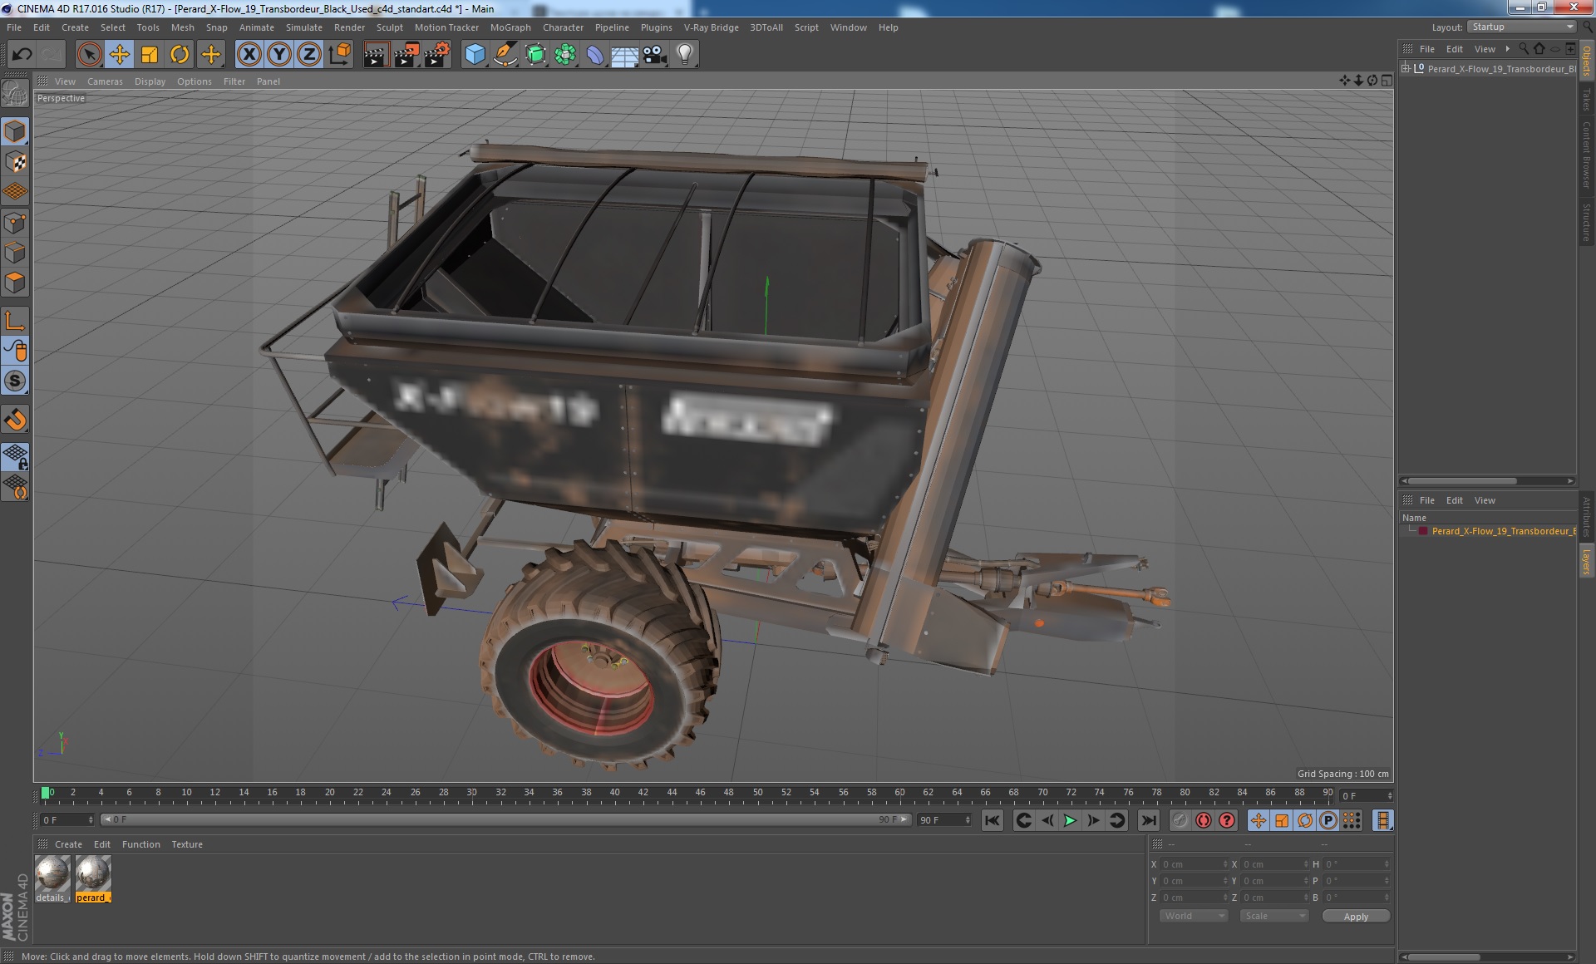
Task: Click the timeline current frame field
Action: pos(67,819)
